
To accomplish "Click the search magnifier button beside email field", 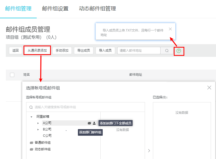I will click(x=167, y=51).
